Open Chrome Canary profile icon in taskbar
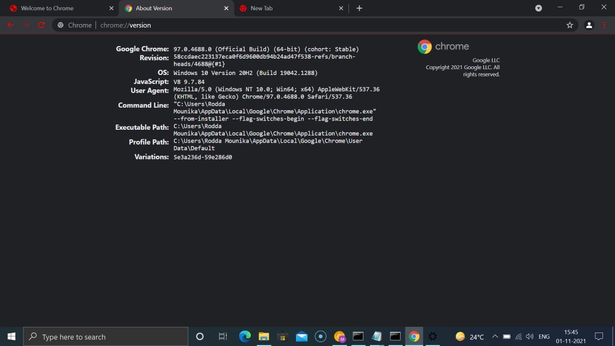Viewport: 615px width, 346px height. click(339, 336)
